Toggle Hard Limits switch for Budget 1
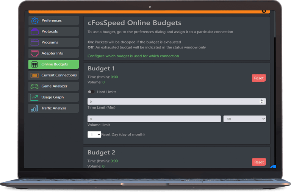This screenshot has height=192, width=291. (x=91, y=92)
